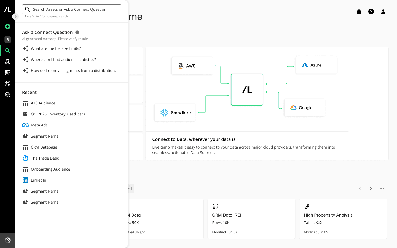Viewport: 397px width, 248px height.
Task: Ask "What are the file size limits?"
Action: (x=56, y=48)
